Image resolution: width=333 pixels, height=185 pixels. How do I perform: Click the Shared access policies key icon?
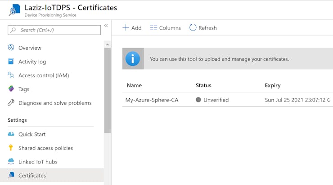point(11,148)
